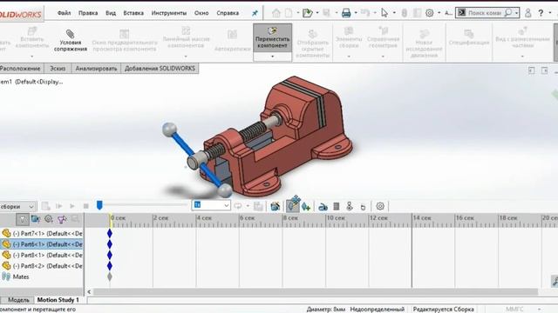
Task: Toggle the Filter Driving icon
Action: [49, 219]
